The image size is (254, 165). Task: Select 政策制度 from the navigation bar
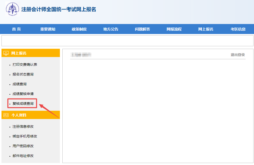pos(79,29)
